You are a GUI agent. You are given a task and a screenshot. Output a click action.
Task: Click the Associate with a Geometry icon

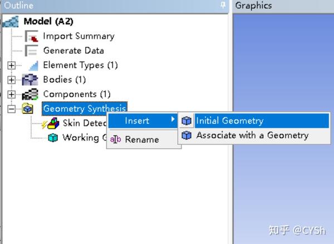pyautogui.click(x=186, y=135)
